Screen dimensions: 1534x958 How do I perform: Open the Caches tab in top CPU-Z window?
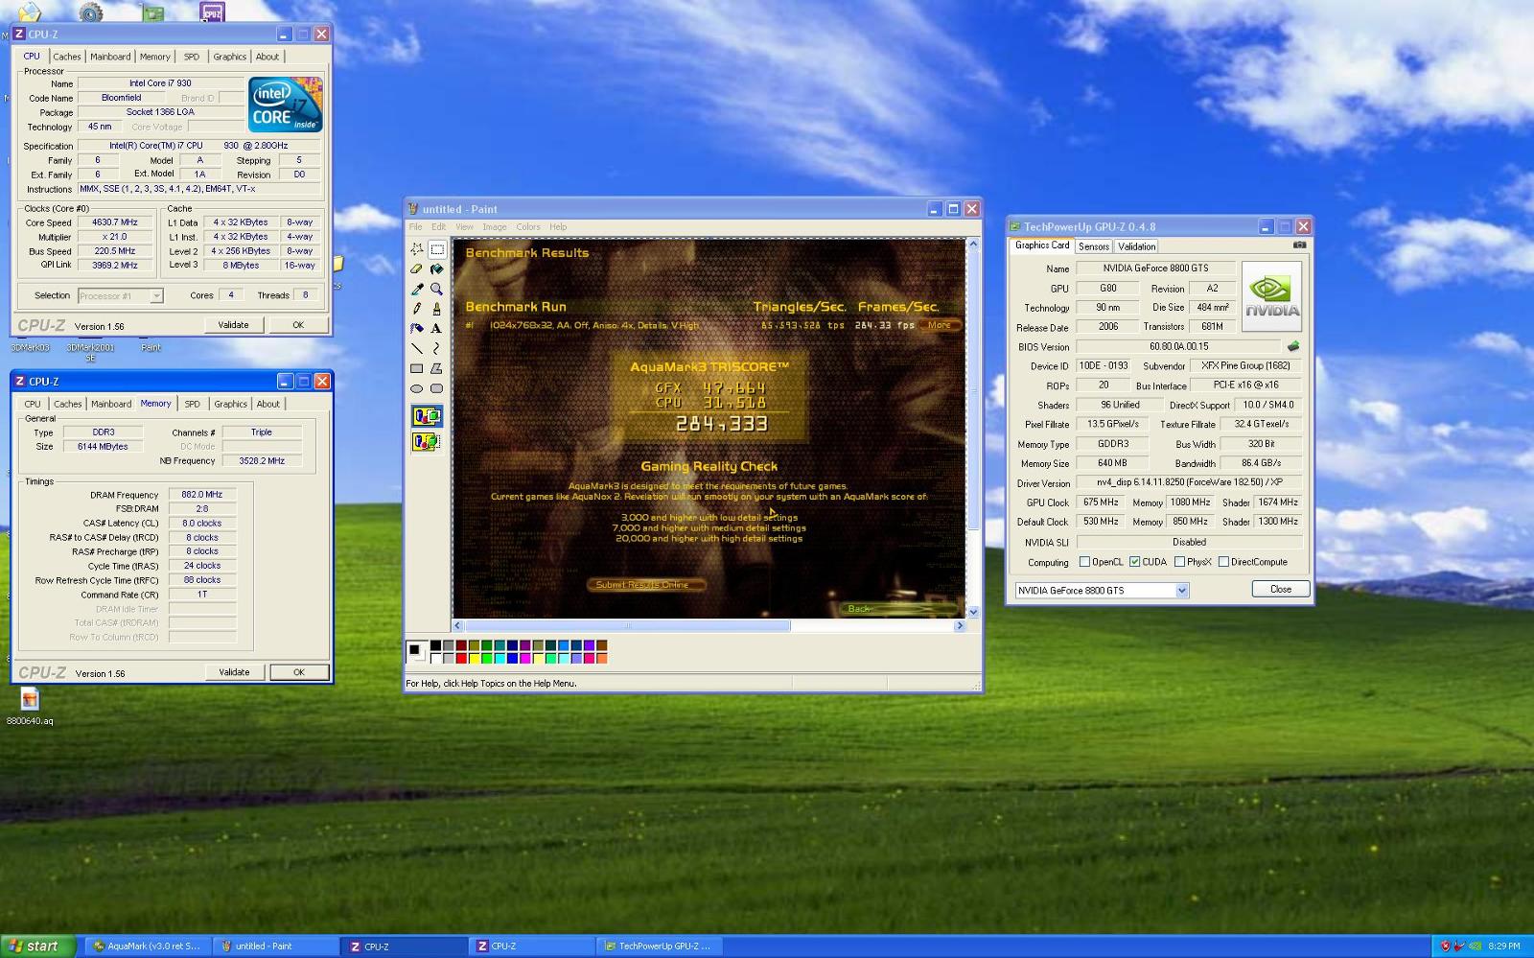(x=67, y=57)
